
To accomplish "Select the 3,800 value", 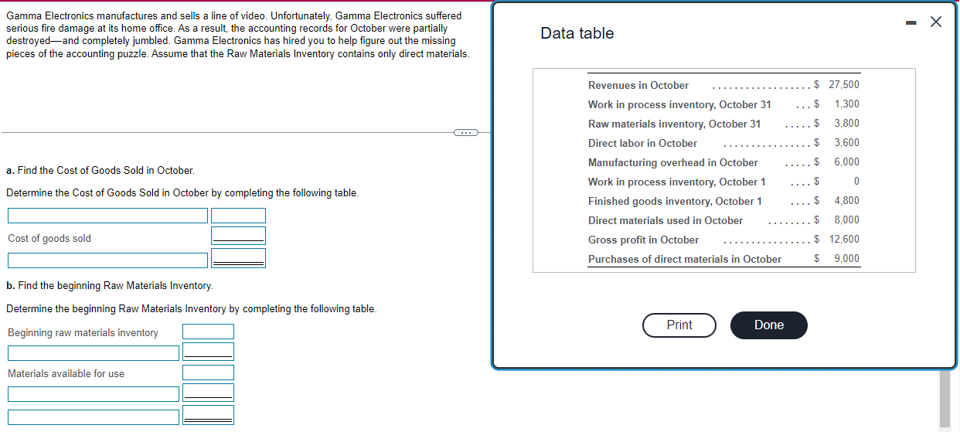I will 846,124.
